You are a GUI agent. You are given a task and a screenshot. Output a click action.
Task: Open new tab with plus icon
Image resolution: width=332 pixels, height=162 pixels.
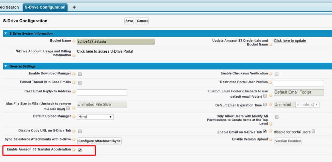tap(74, 7)
